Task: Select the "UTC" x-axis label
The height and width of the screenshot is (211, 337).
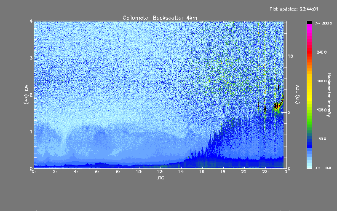Action: [160, 178]
